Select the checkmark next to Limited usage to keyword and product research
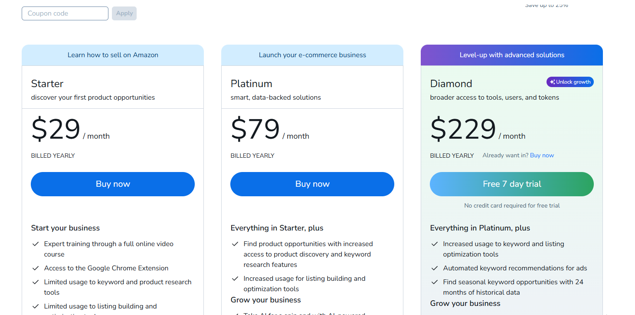635x315 pixels. pos(36,282)
